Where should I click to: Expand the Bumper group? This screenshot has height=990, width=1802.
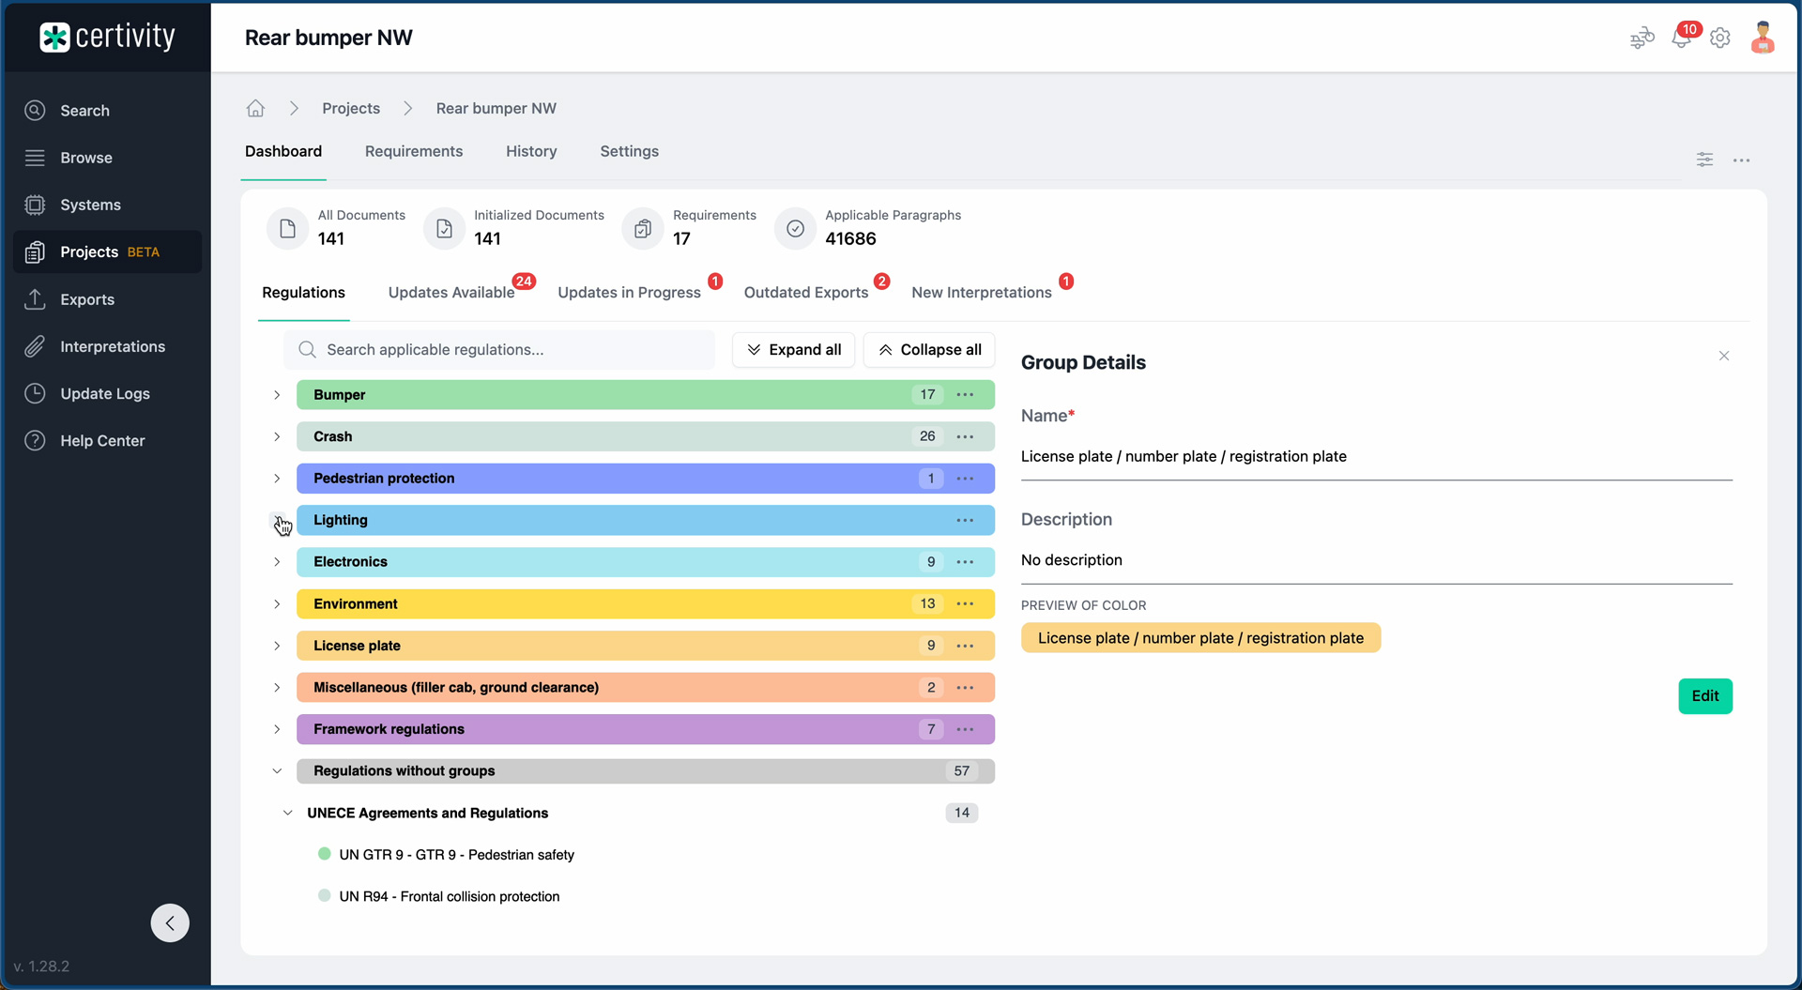point(277,395)
